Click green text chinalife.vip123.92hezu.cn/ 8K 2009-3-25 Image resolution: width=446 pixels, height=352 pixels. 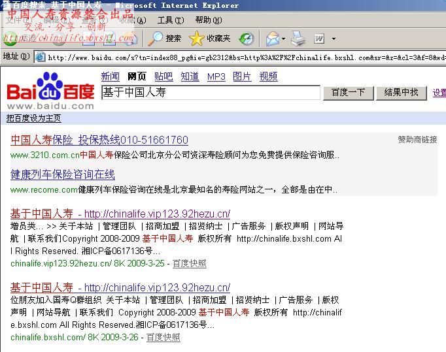click(88, 263)
